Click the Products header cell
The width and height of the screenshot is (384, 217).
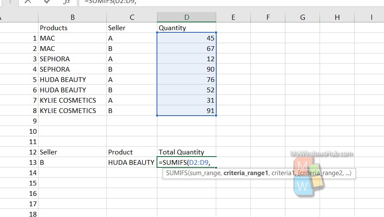[x=73, y=28]
